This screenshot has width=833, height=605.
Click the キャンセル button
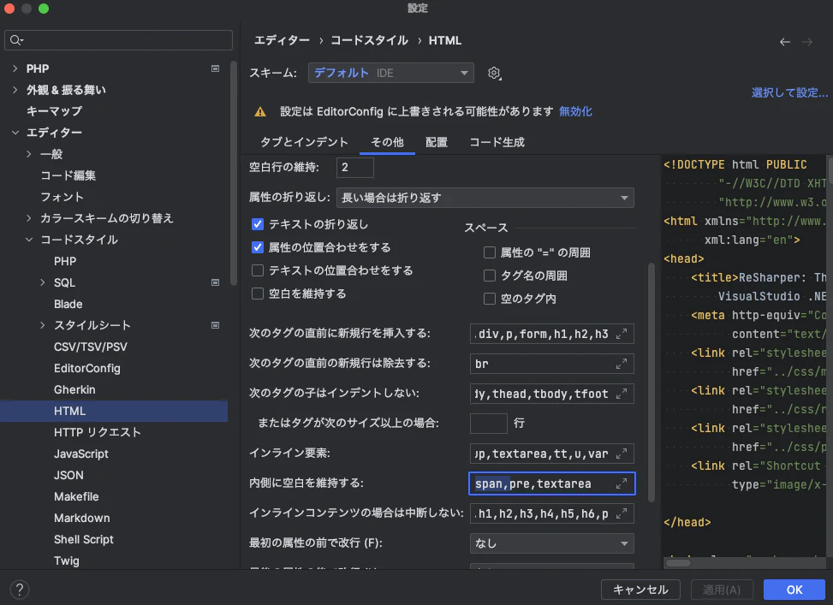coord(640,590)
